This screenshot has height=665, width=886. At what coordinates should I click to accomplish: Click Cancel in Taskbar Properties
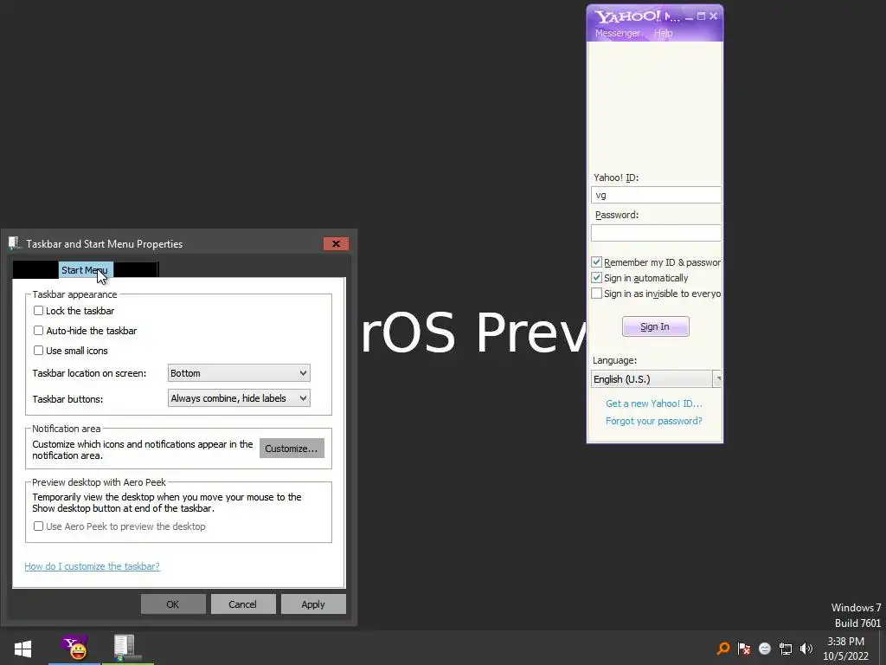[243, 604]
